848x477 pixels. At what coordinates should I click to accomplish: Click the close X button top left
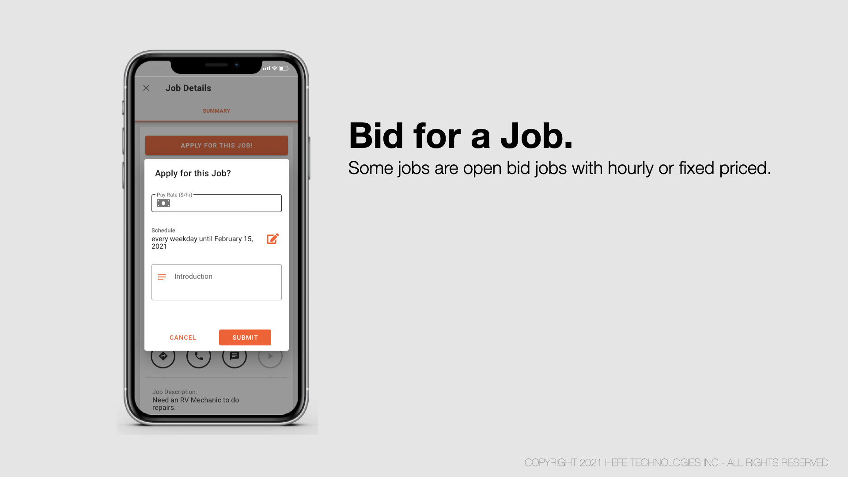coord(146,88)
